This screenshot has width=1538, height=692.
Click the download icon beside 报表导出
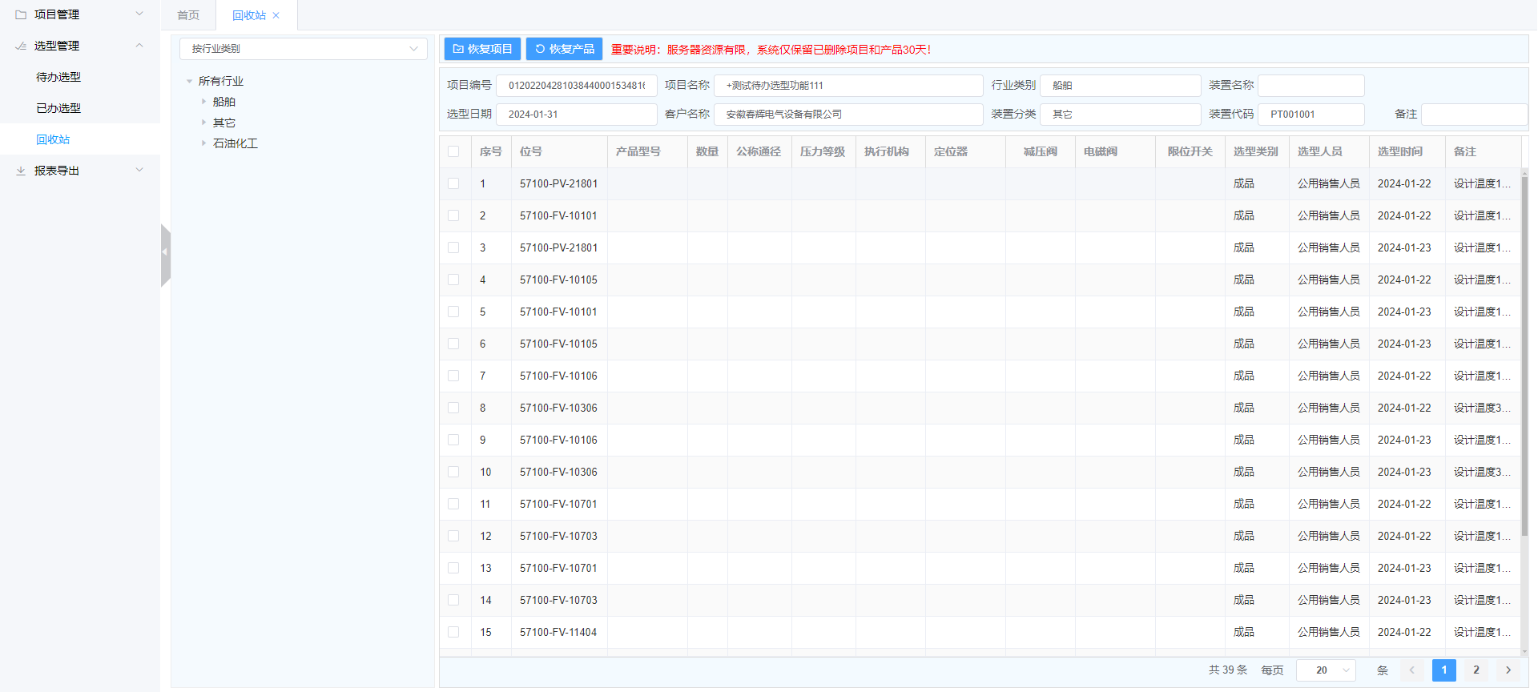[21, 171]
